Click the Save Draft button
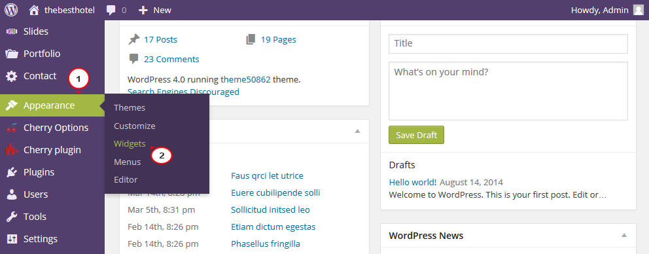This screenshot has height=254, width=649. tap(416, 135)
